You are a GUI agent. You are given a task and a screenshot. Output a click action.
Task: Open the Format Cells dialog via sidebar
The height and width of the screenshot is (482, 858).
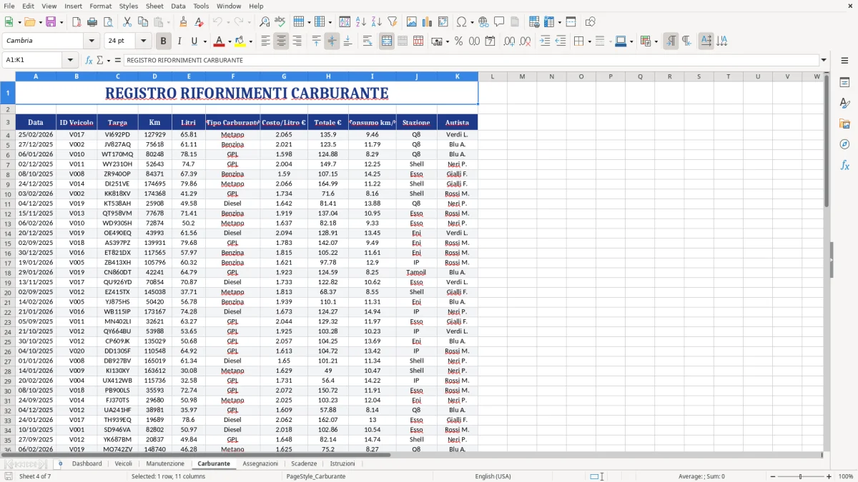[844, 84]
